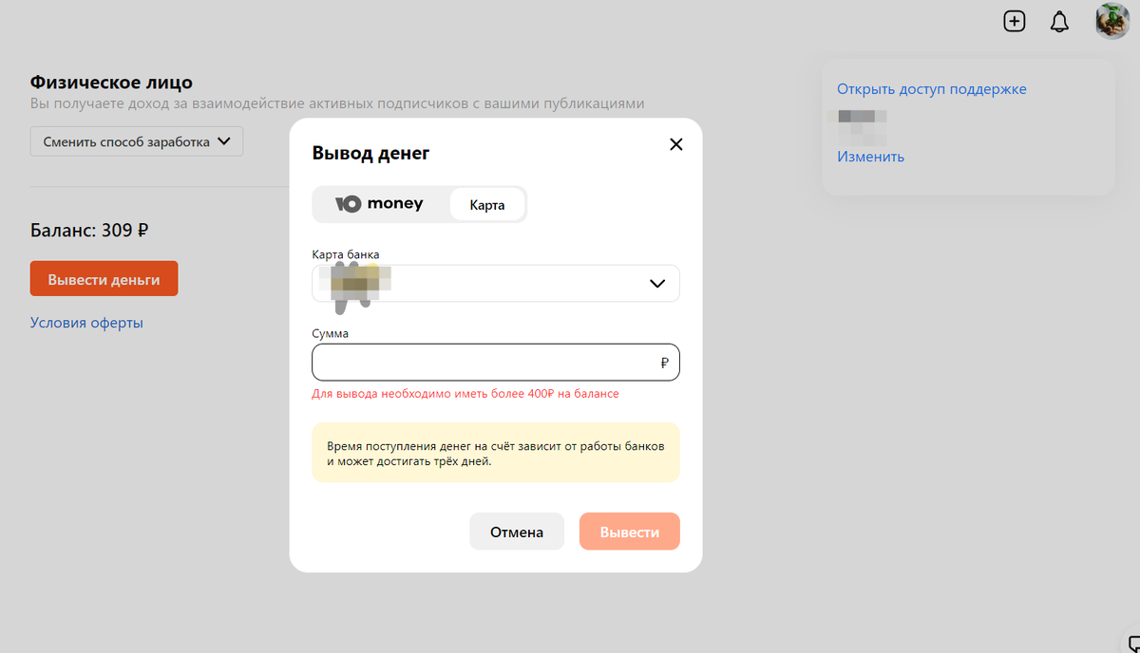This screenshot has height=653, width=1140.
Task: Close the withdrawal dialog with the X
Action: 676,144
